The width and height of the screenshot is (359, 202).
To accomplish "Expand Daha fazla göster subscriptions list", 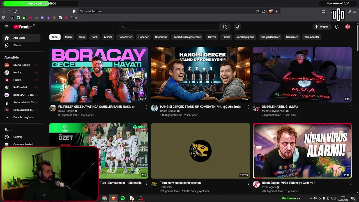I will point(22,117).
